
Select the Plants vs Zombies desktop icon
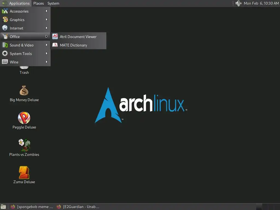click(24, 145)
